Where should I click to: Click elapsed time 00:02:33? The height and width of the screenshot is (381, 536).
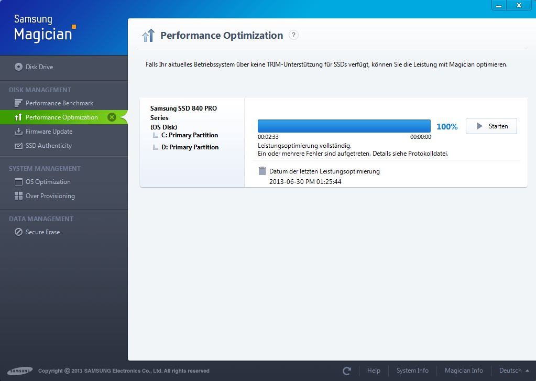(268, 137)
